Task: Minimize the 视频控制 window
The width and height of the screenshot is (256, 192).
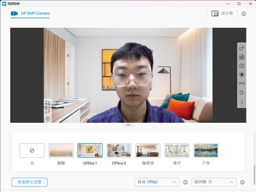Action: (228, 4)
